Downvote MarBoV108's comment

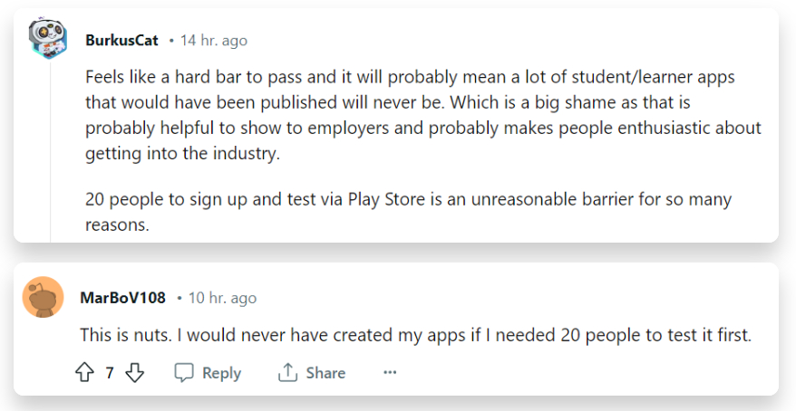[135, 373]
